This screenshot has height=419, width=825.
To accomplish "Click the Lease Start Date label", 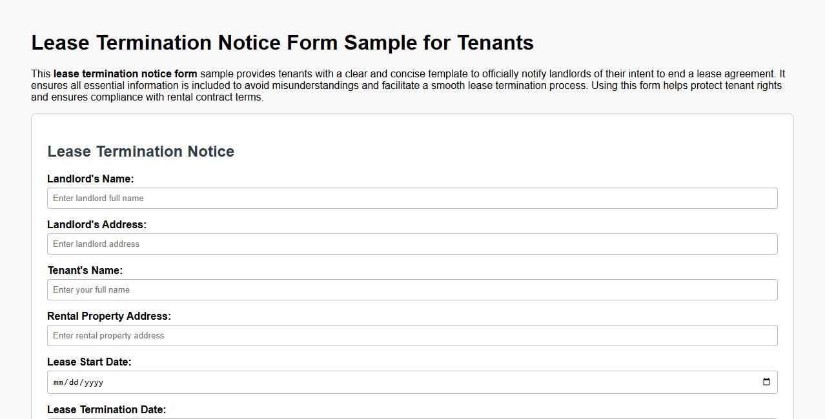I will [89, 362].
